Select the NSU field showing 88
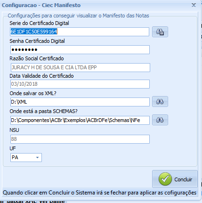 click(x=80, y=139)
